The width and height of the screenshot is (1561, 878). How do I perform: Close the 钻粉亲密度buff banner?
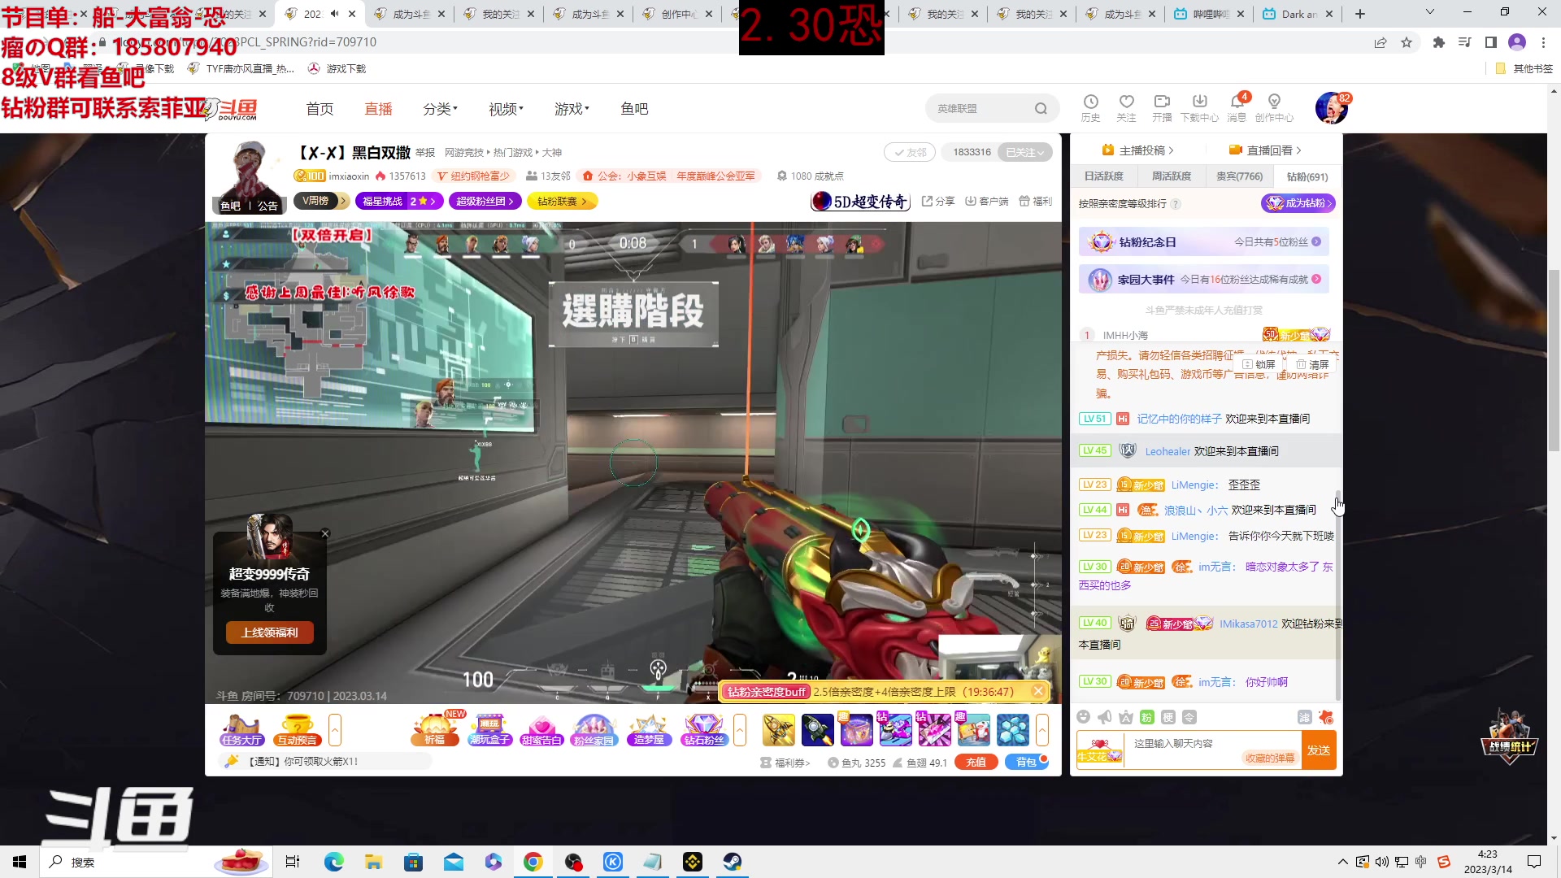click(x=1038, y=691)
